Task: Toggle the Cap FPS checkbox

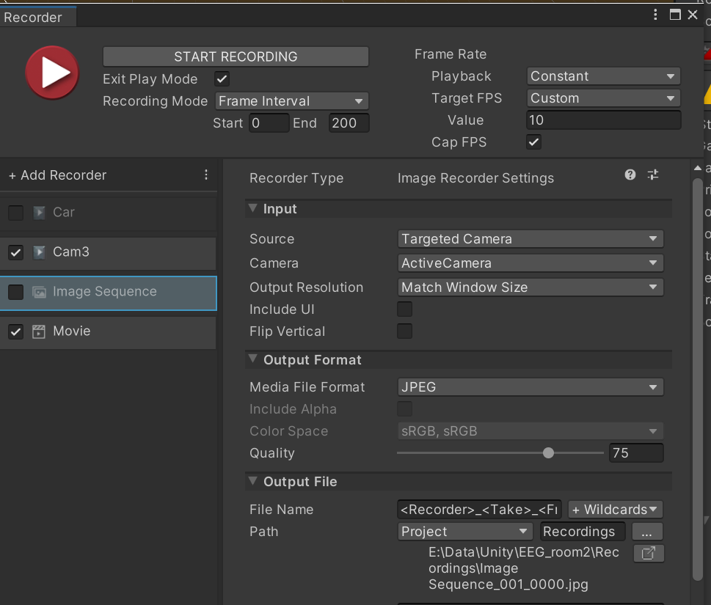Action: click(x=533, y=142)
